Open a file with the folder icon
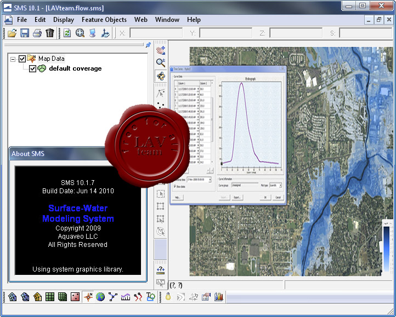Image resolution: width=396 pixels, height=317 pixels. [x=12, y=33]
